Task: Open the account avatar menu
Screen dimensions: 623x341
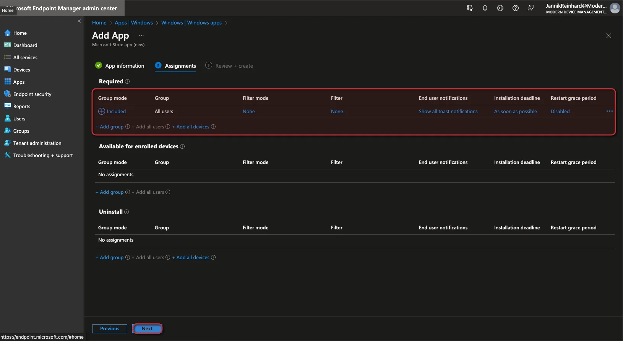Action: 615,8
